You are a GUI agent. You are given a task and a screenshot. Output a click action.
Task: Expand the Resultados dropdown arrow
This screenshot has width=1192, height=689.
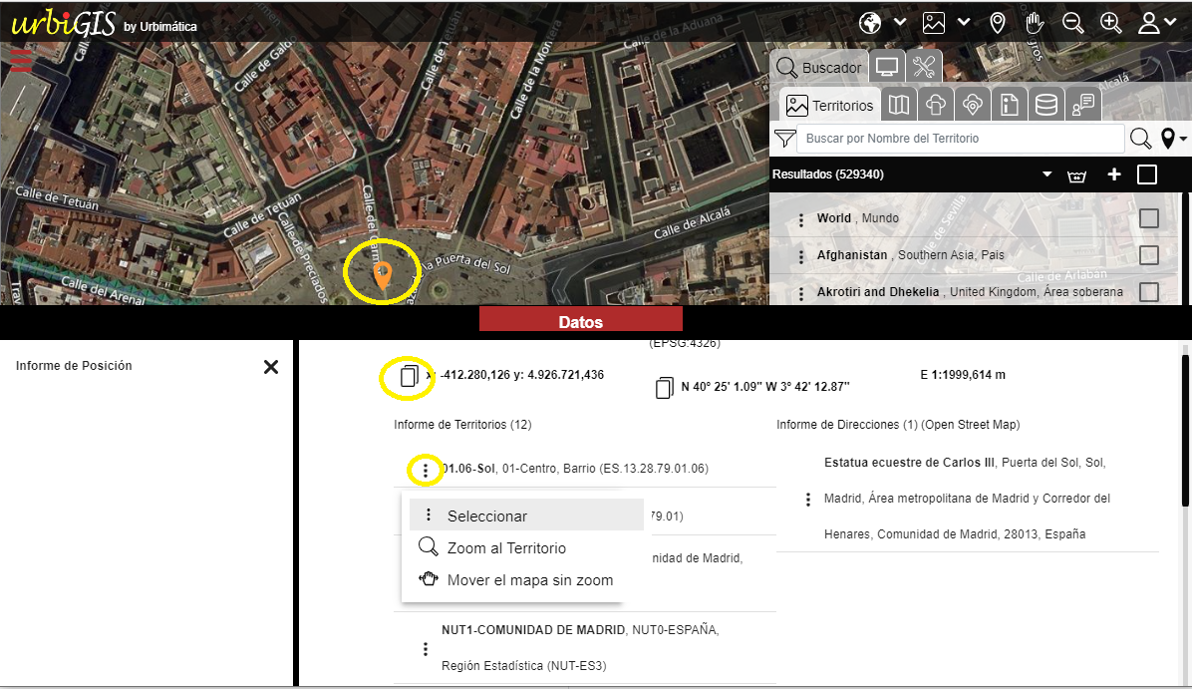1046,174
